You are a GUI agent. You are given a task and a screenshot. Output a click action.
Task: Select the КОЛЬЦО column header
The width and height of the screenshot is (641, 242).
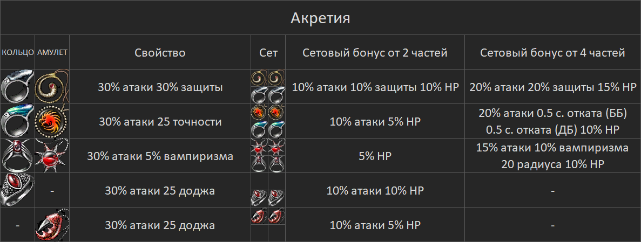point(17,53)
